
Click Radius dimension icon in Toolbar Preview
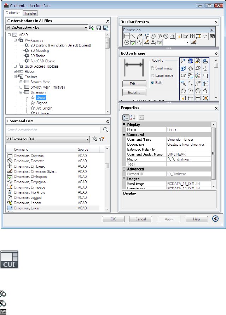153,36
